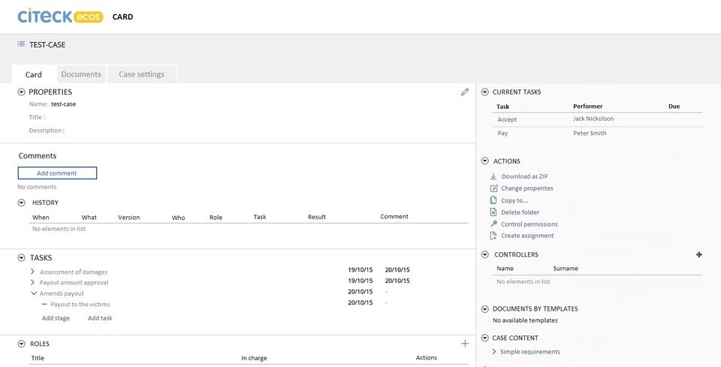
Task: Add a controller with the plus icon
Action: pyautogui.click(x=699, y=255)
